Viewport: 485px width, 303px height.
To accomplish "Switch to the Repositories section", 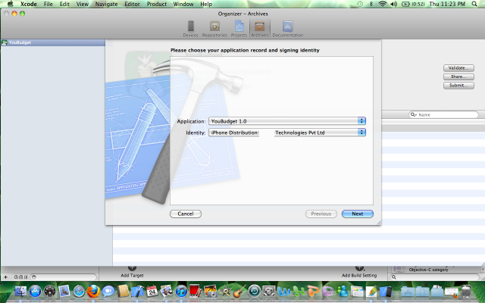I will point(214,29).
